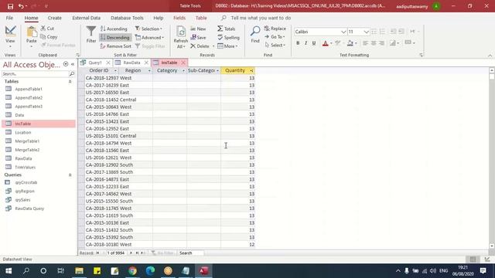Viewport: 495px width, 278px height.
Task: Go to the next record arrow
Action: [x=131, y=253]
